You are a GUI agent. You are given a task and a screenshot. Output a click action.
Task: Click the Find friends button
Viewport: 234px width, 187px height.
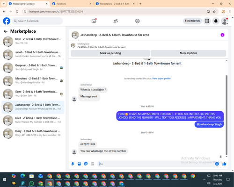tap(192, 21)
